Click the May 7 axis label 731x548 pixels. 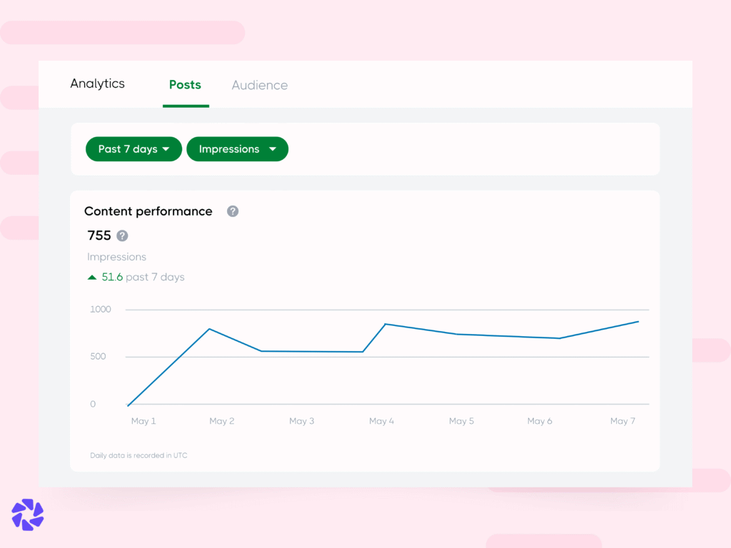(622, 421)
